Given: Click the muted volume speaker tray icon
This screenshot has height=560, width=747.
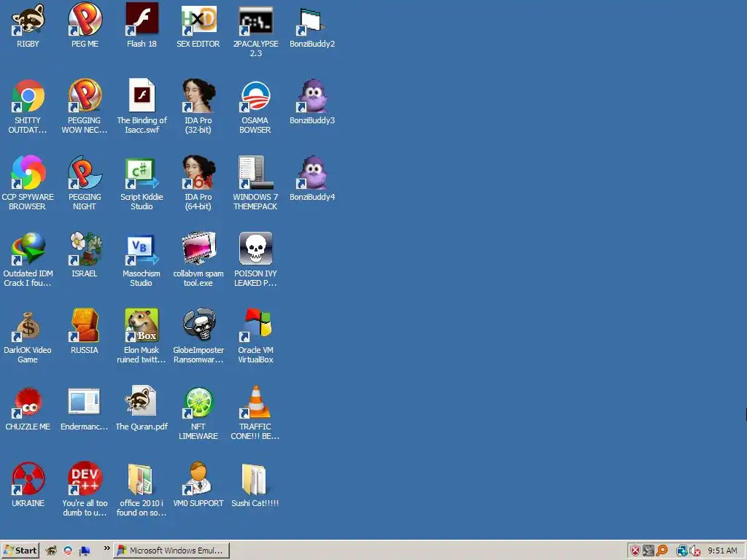Looking at the screenshot, I should (694, 551).
